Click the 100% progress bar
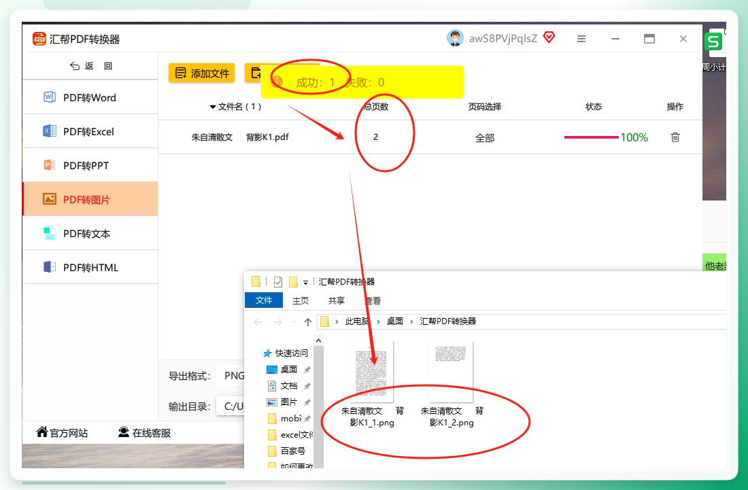The height and width of the screenshot is (490, 748). pos(591,137)
